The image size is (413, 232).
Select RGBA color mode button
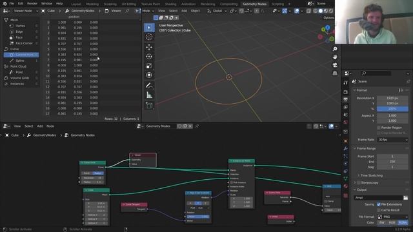(403, 222)
